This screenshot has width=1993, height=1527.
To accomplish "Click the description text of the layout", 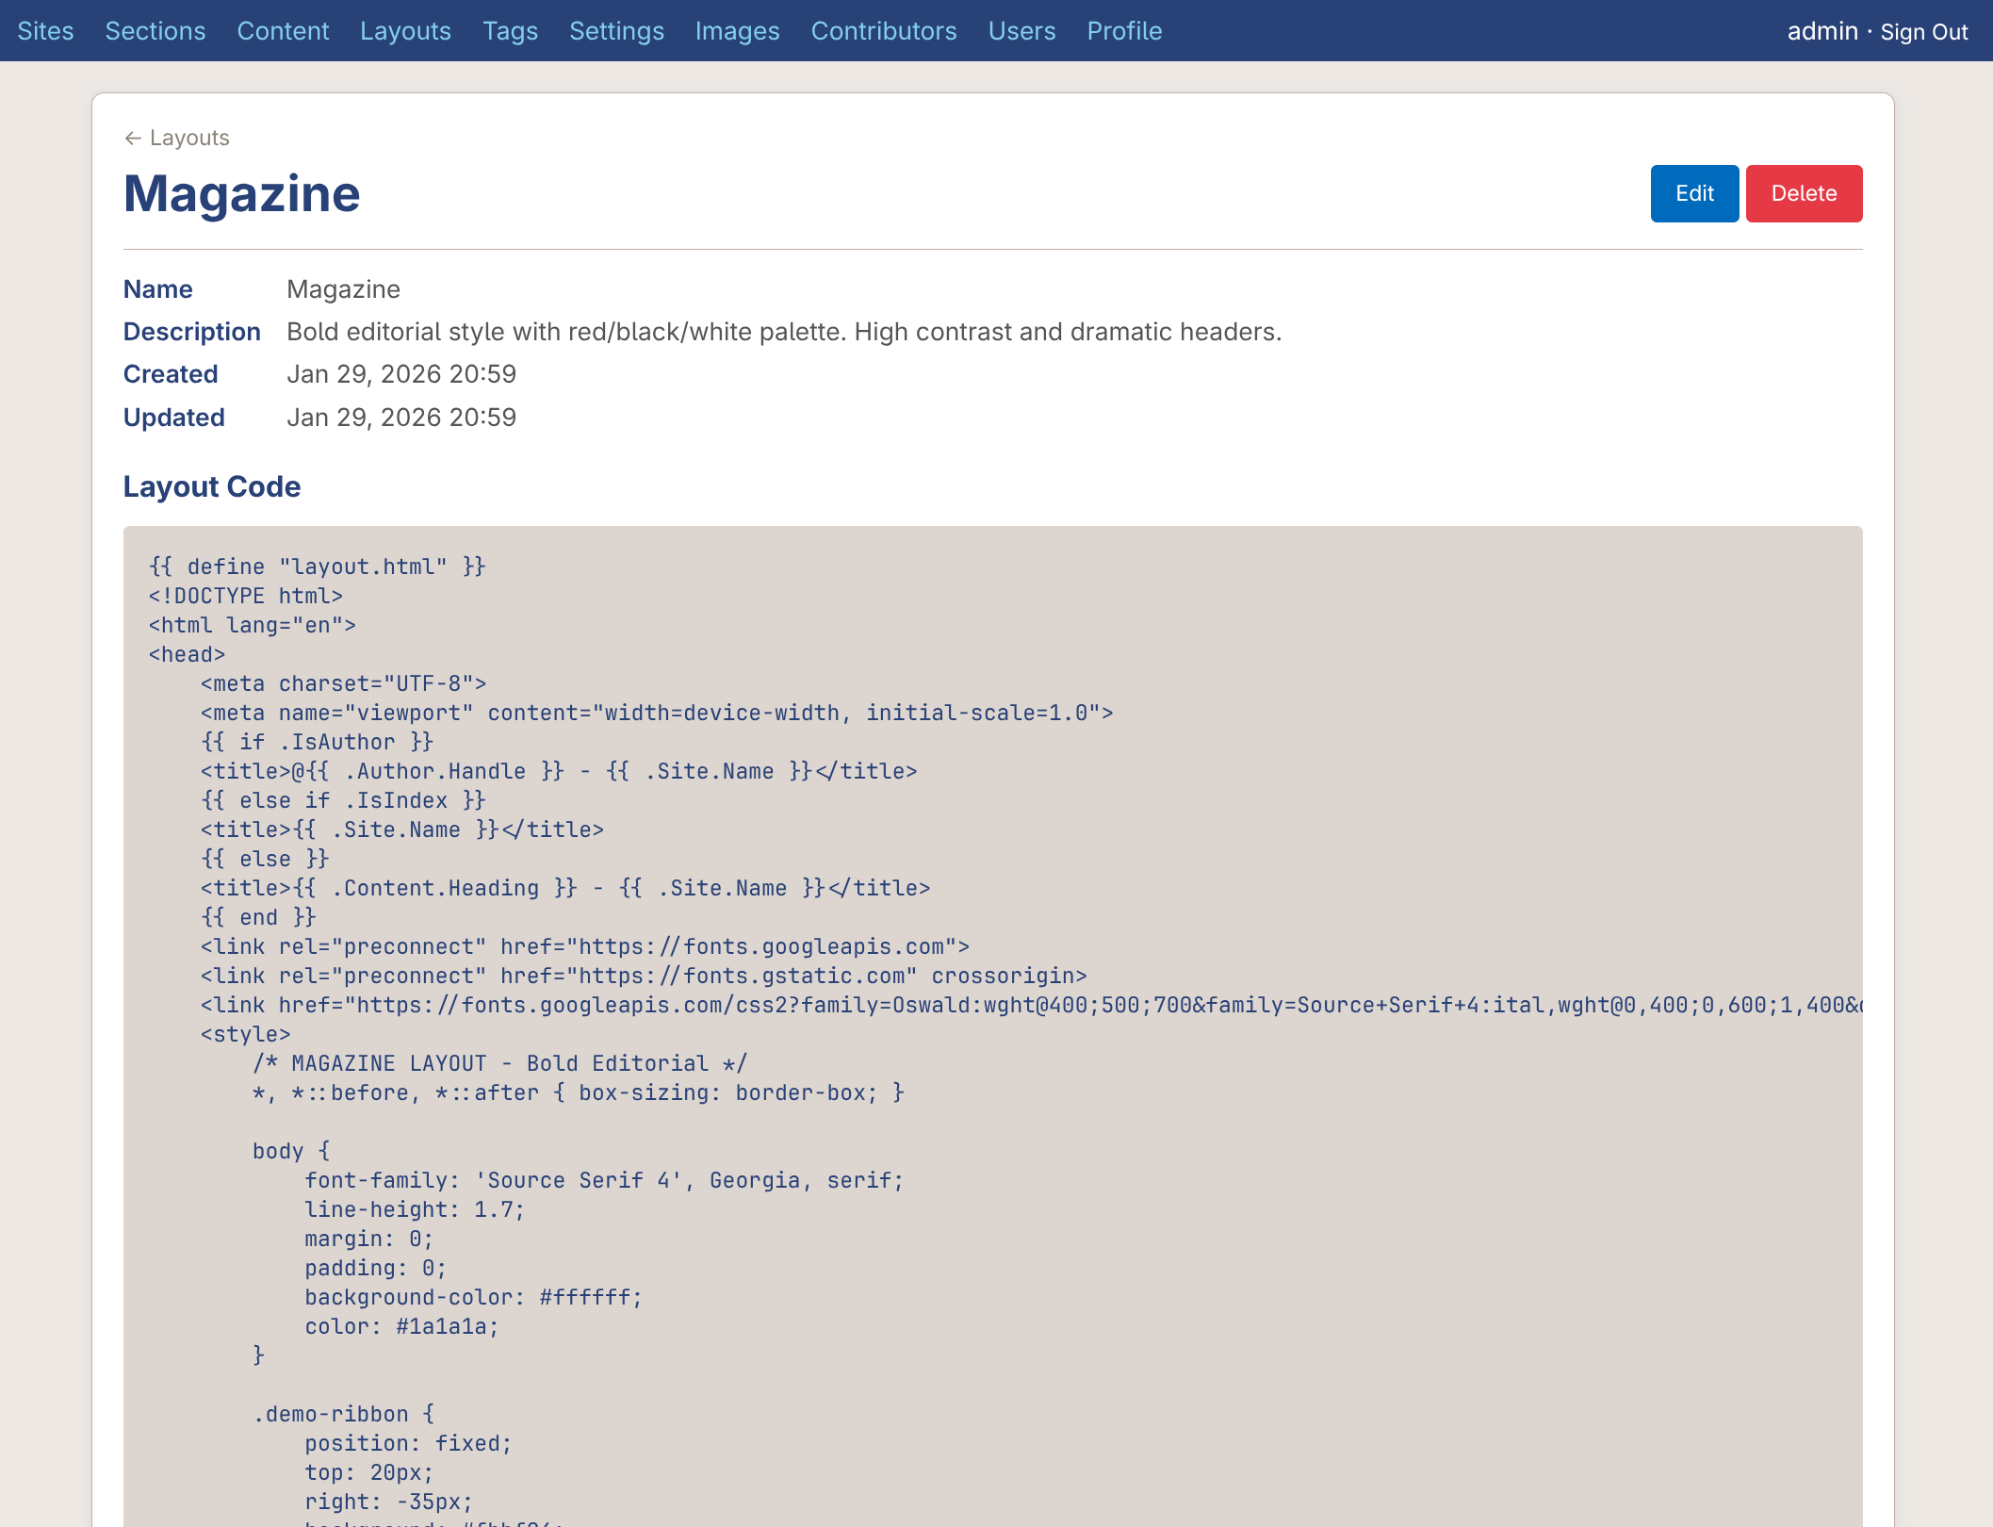I will (783, 332).
